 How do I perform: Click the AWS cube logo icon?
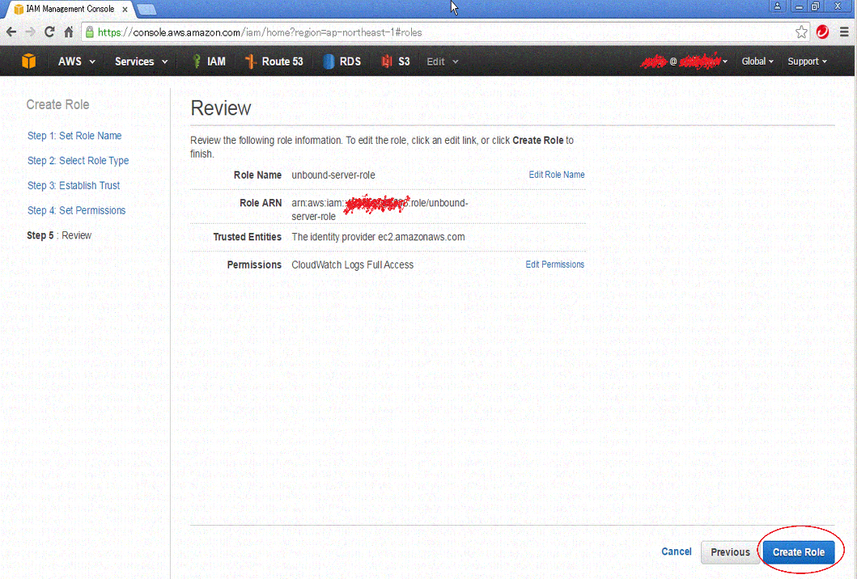[29, 61]
